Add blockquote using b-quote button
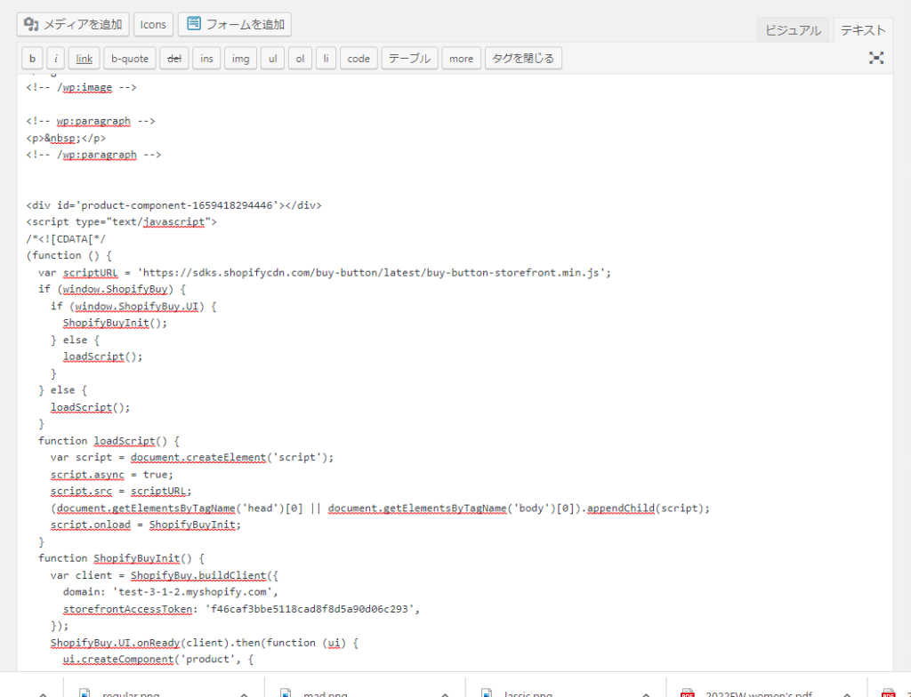This screenshot has width=911, height=697. pyautogui.click(x=129, y=59)
